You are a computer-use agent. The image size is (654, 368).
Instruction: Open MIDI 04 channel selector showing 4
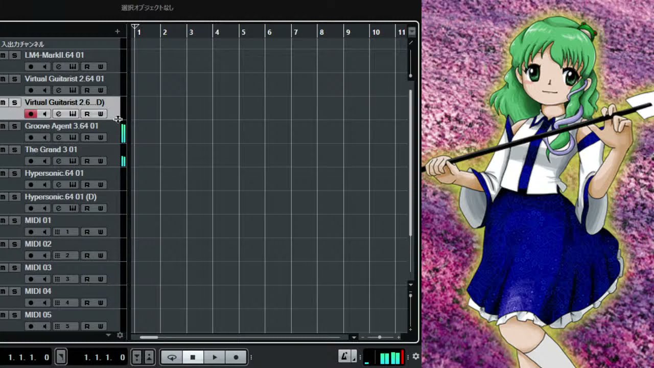click(65, 303)
